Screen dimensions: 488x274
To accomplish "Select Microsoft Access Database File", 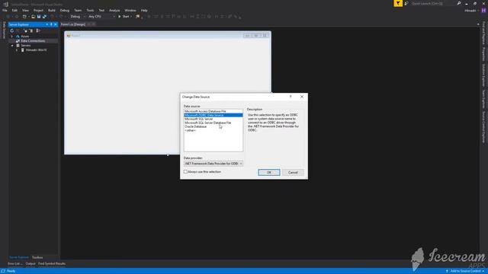I will coord(213,111).
